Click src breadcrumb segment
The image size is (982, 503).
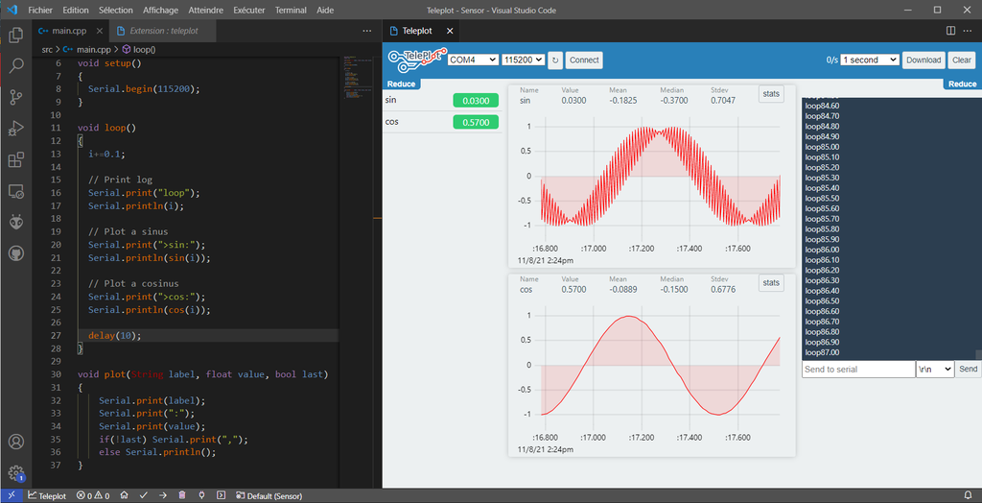point(48,49)
